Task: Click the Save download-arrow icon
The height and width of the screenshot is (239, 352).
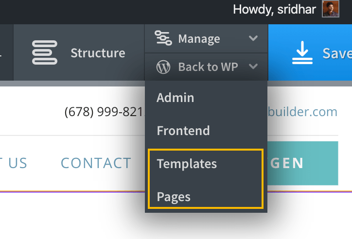Action: [x=302, y=52]
